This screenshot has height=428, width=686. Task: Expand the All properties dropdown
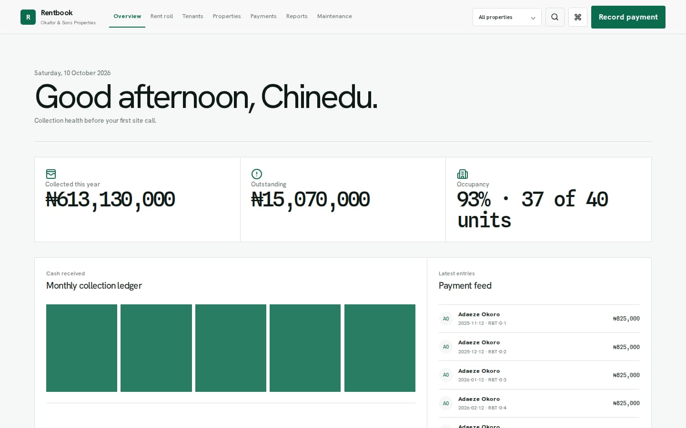pos(507,17)
